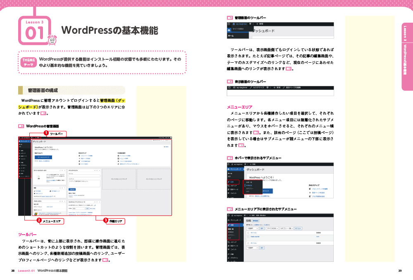This screenshot has height=280, width=413.
Task: Open すべての日付 dropdown in figure 5
Action: tap(272, 228)
